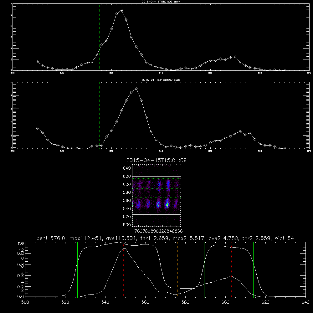Click the solid green line near 614 in bottom plot
Screen dimensions: 313x313
pyautogui.click(x=253, y=269)
